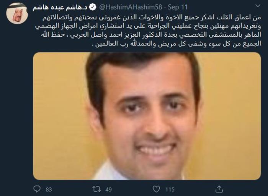Click the tweet line starting وتغريداتهم مهنئين

click(148, 26)
